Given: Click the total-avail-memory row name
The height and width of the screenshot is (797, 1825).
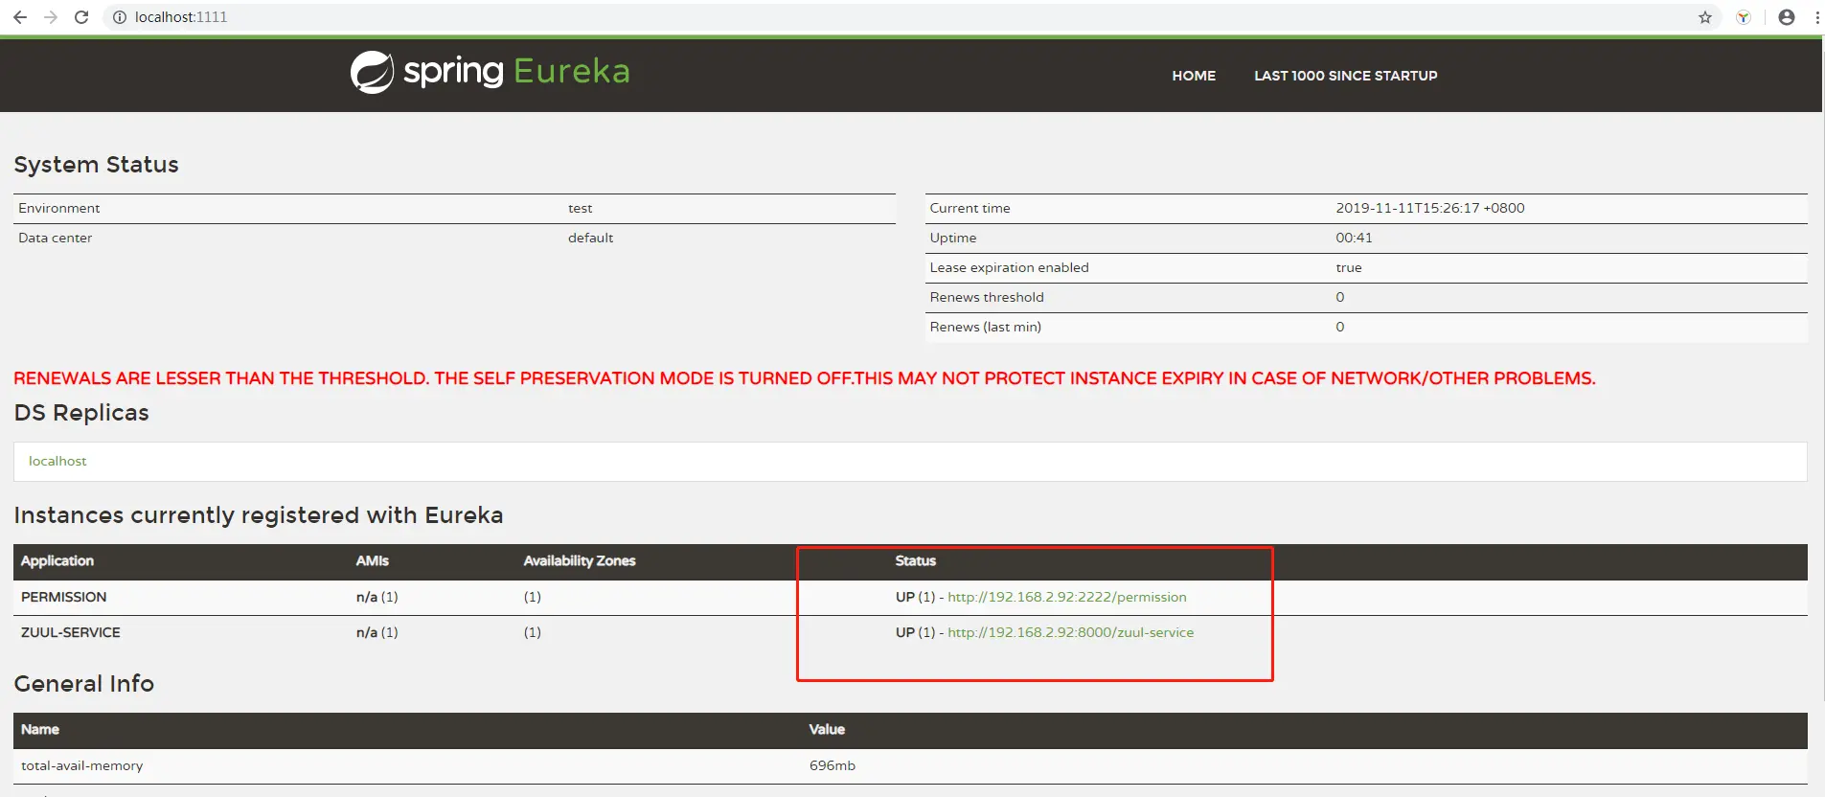Looking at the screenshot, I should (x=82, y=765).
